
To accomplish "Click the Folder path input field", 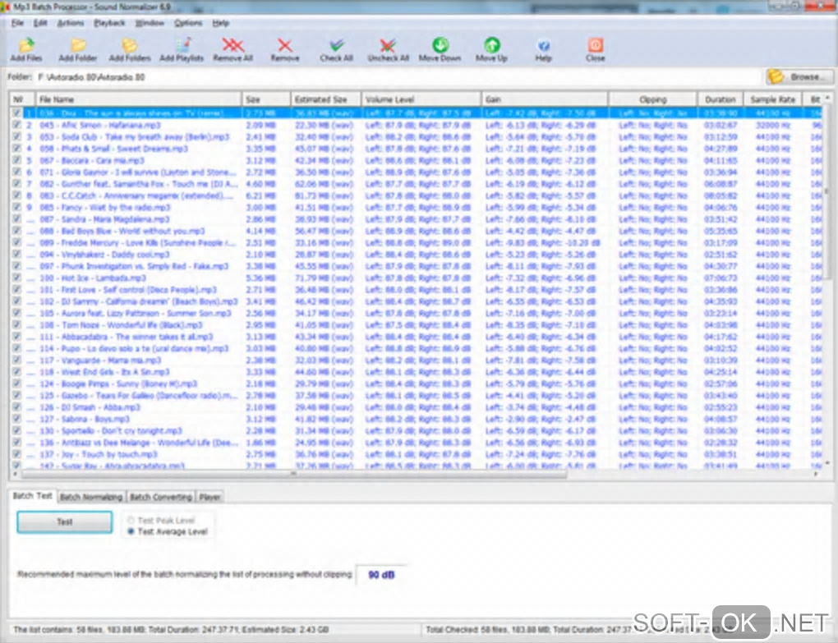I will point(398,77).
